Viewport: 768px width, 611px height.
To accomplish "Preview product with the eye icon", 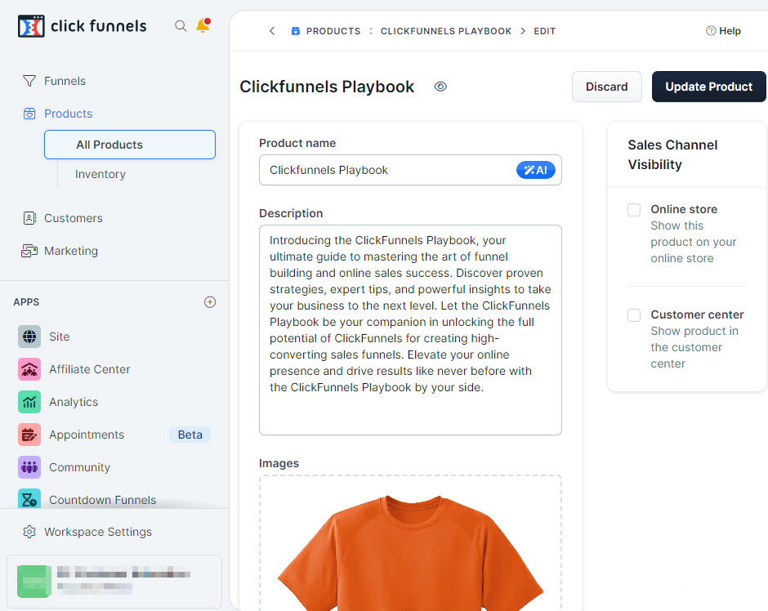I will [x=440, y=87].
